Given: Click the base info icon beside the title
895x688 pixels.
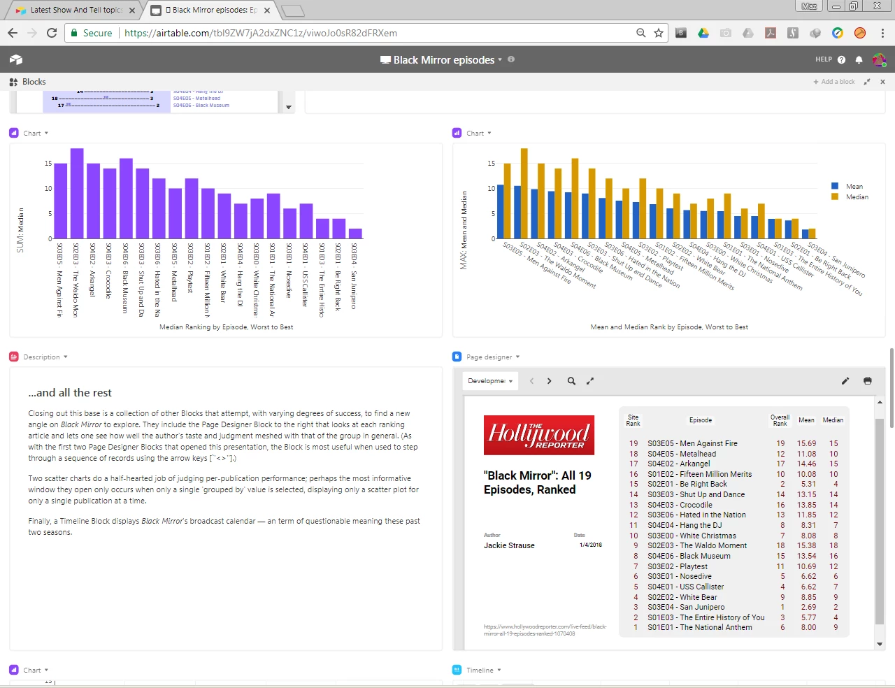Looking at the screenshot, I should (511, 59).
